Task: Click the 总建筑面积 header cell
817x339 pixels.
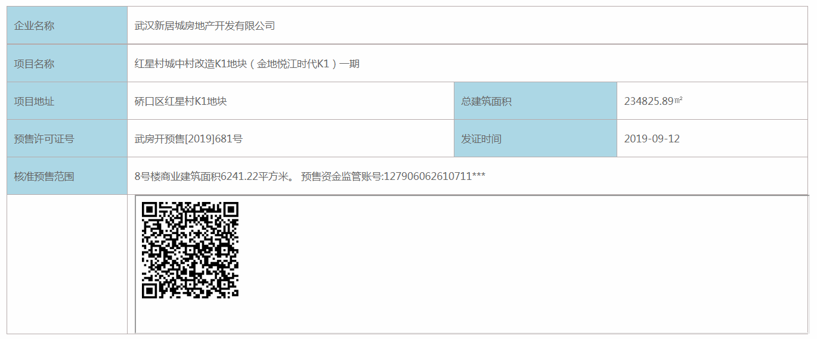Action: (x=536, y=101)
